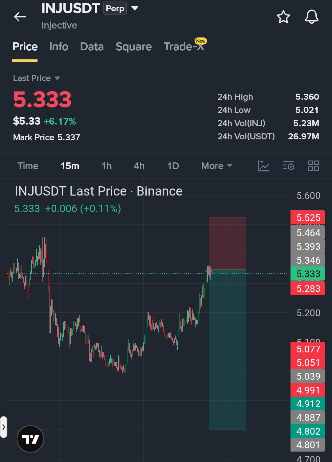Tap the chart change +0.006 (+0.11%) text

pyautogui.click(x=83, y=209)
